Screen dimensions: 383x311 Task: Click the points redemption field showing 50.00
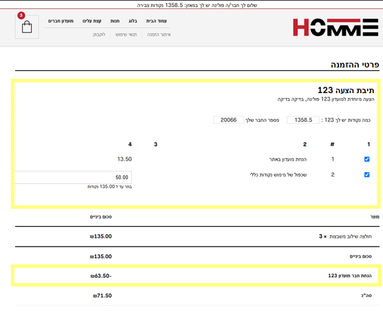click(73, 177)
